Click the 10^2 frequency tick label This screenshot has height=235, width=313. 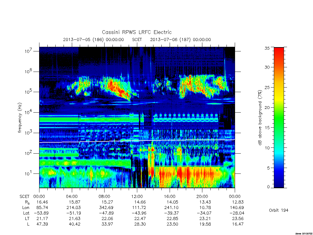pos(28,153)
